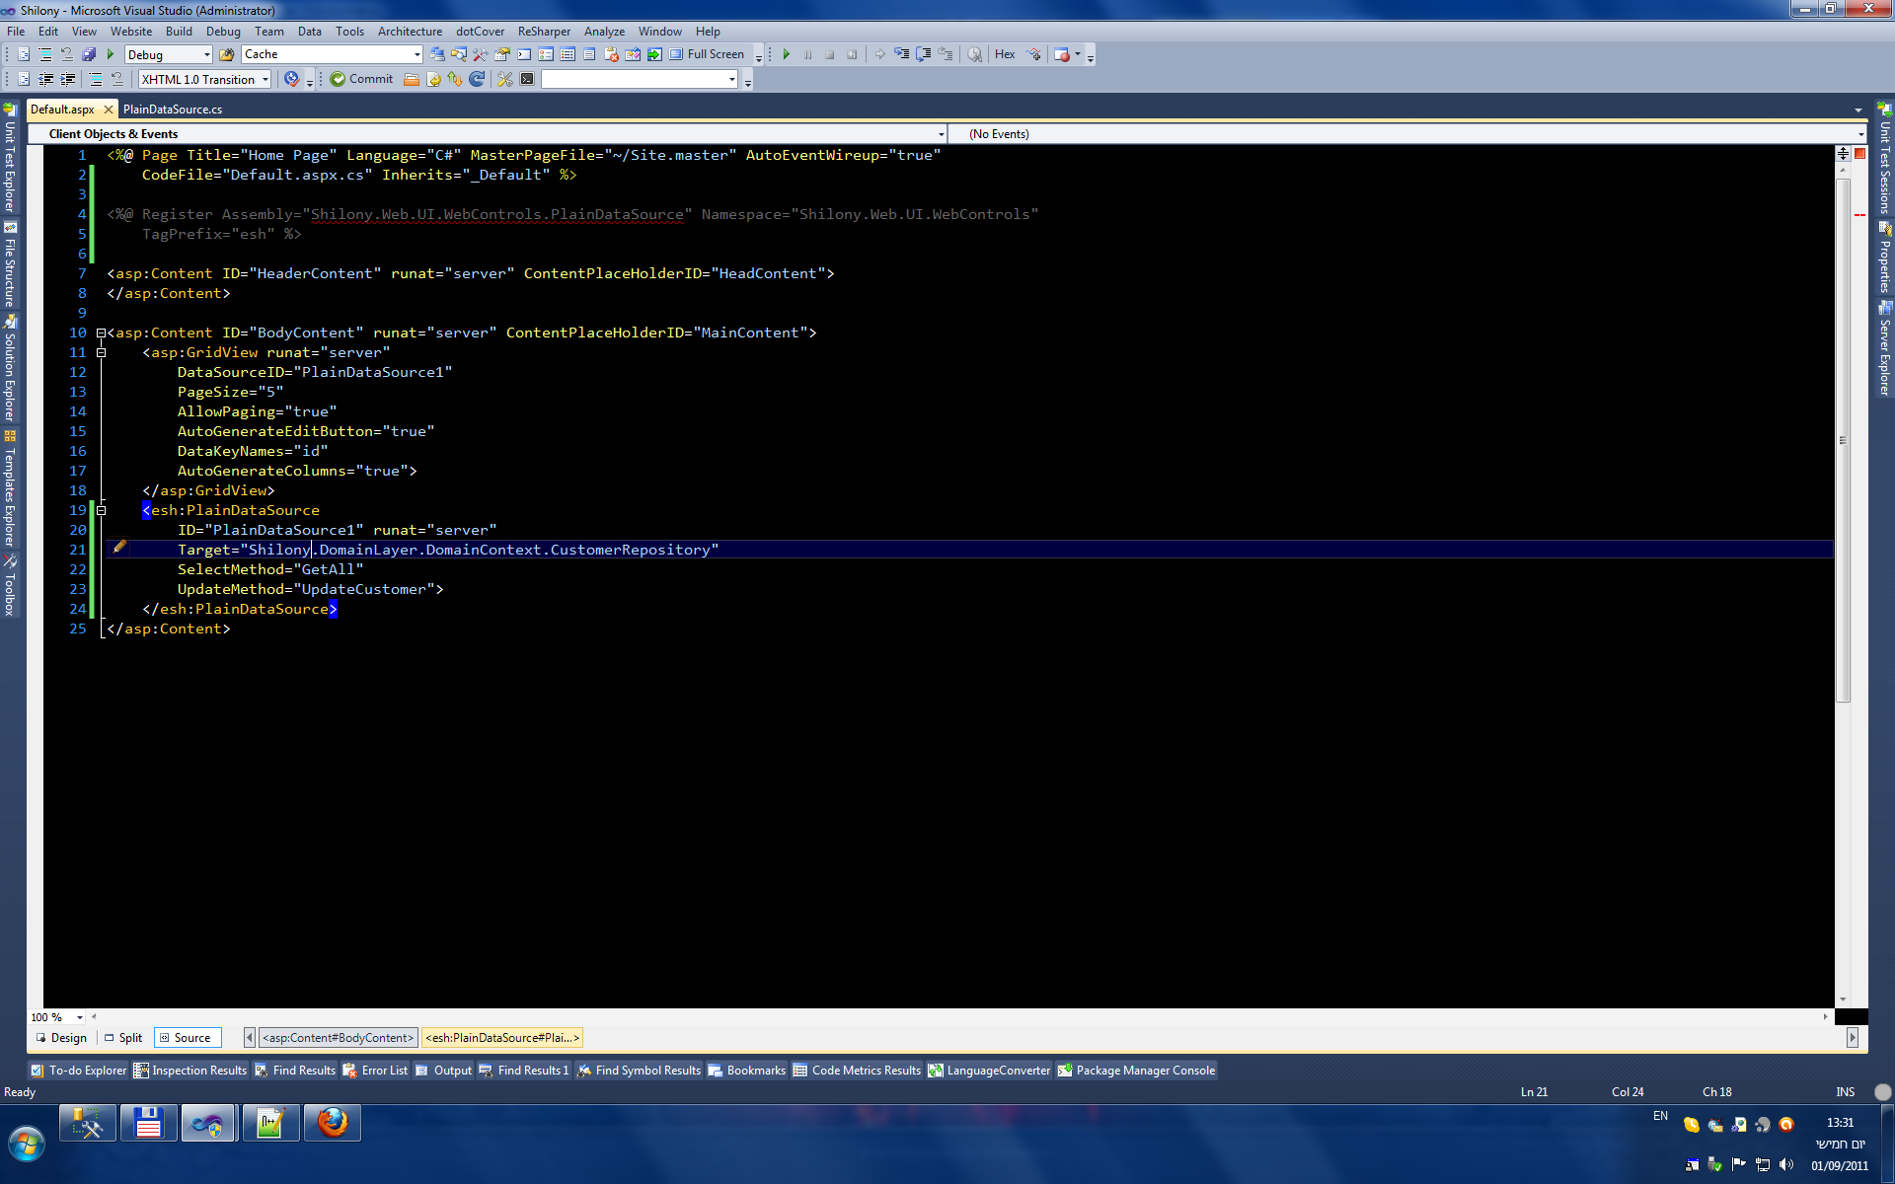Click the blue refresh arrow icon
The width and height of the screenshot is (1895, 1184).
478,79
